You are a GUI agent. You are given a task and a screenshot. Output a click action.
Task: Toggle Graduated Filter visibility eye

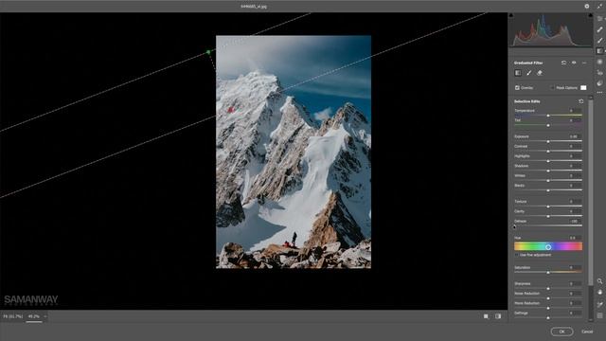coord(574,63)
